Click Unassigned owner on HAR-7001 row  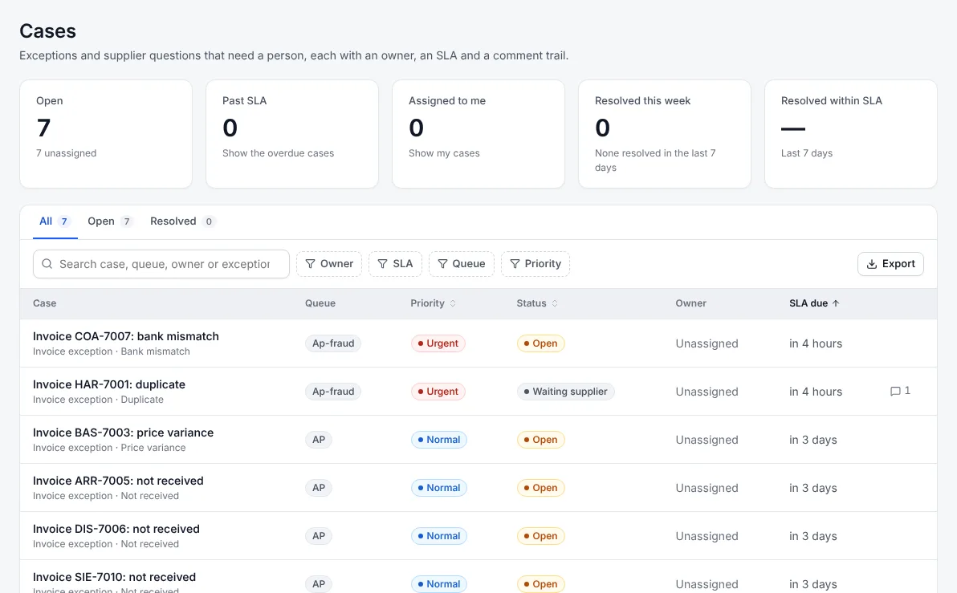click(x=707, y=392)
